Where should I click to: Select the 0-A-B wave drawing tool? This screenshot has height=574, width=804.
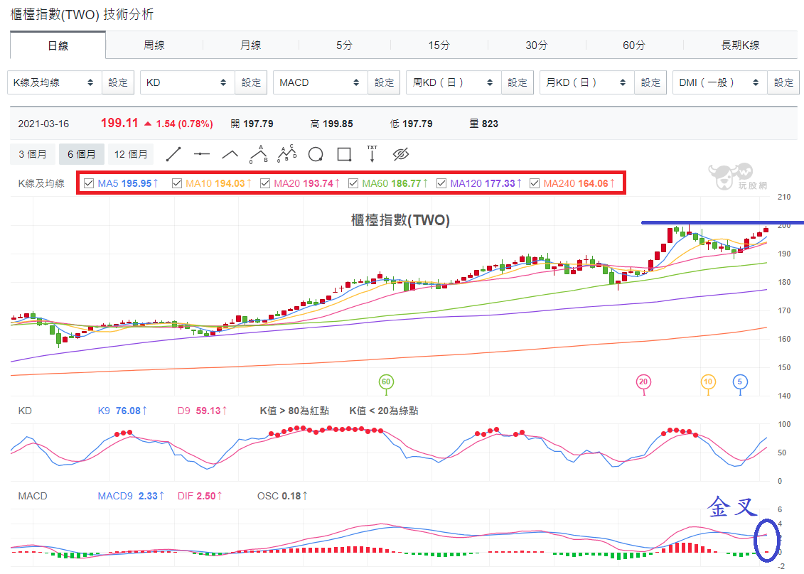[x=259, y=153]
